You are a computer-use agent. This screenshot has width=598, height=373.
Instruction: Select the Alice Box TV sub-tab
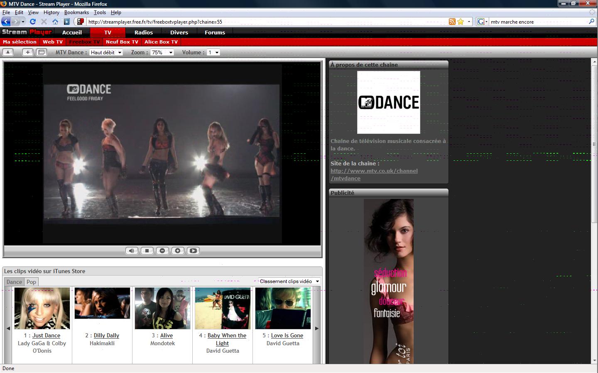pos(161,42)
